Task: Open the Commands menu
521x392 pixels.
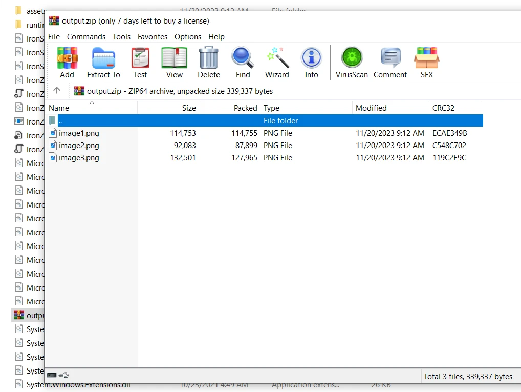Action: (x=86, y=37)
